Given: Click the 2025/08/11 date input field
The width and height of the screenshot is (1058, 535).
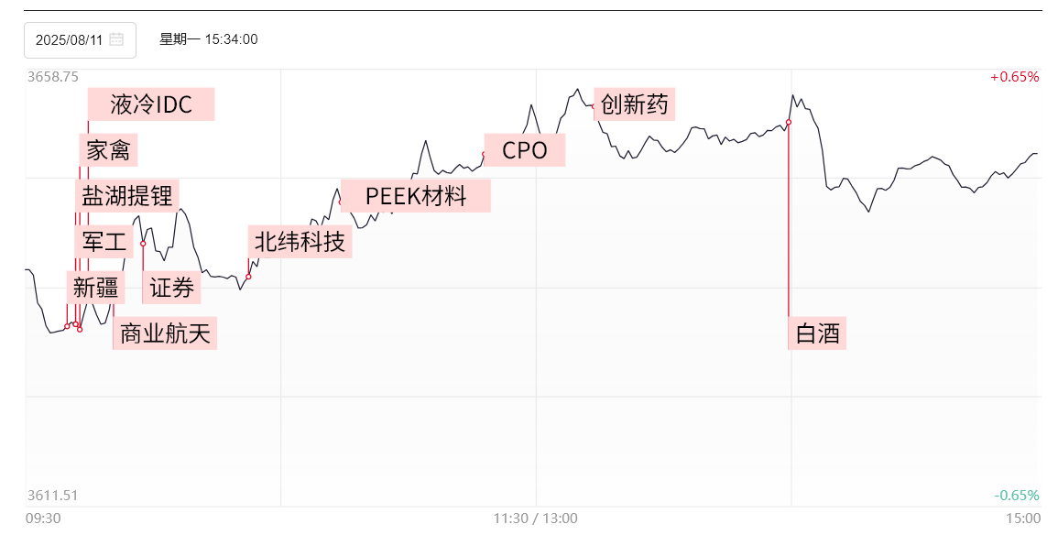Looking at the screenshot, I should coord(70,39).
